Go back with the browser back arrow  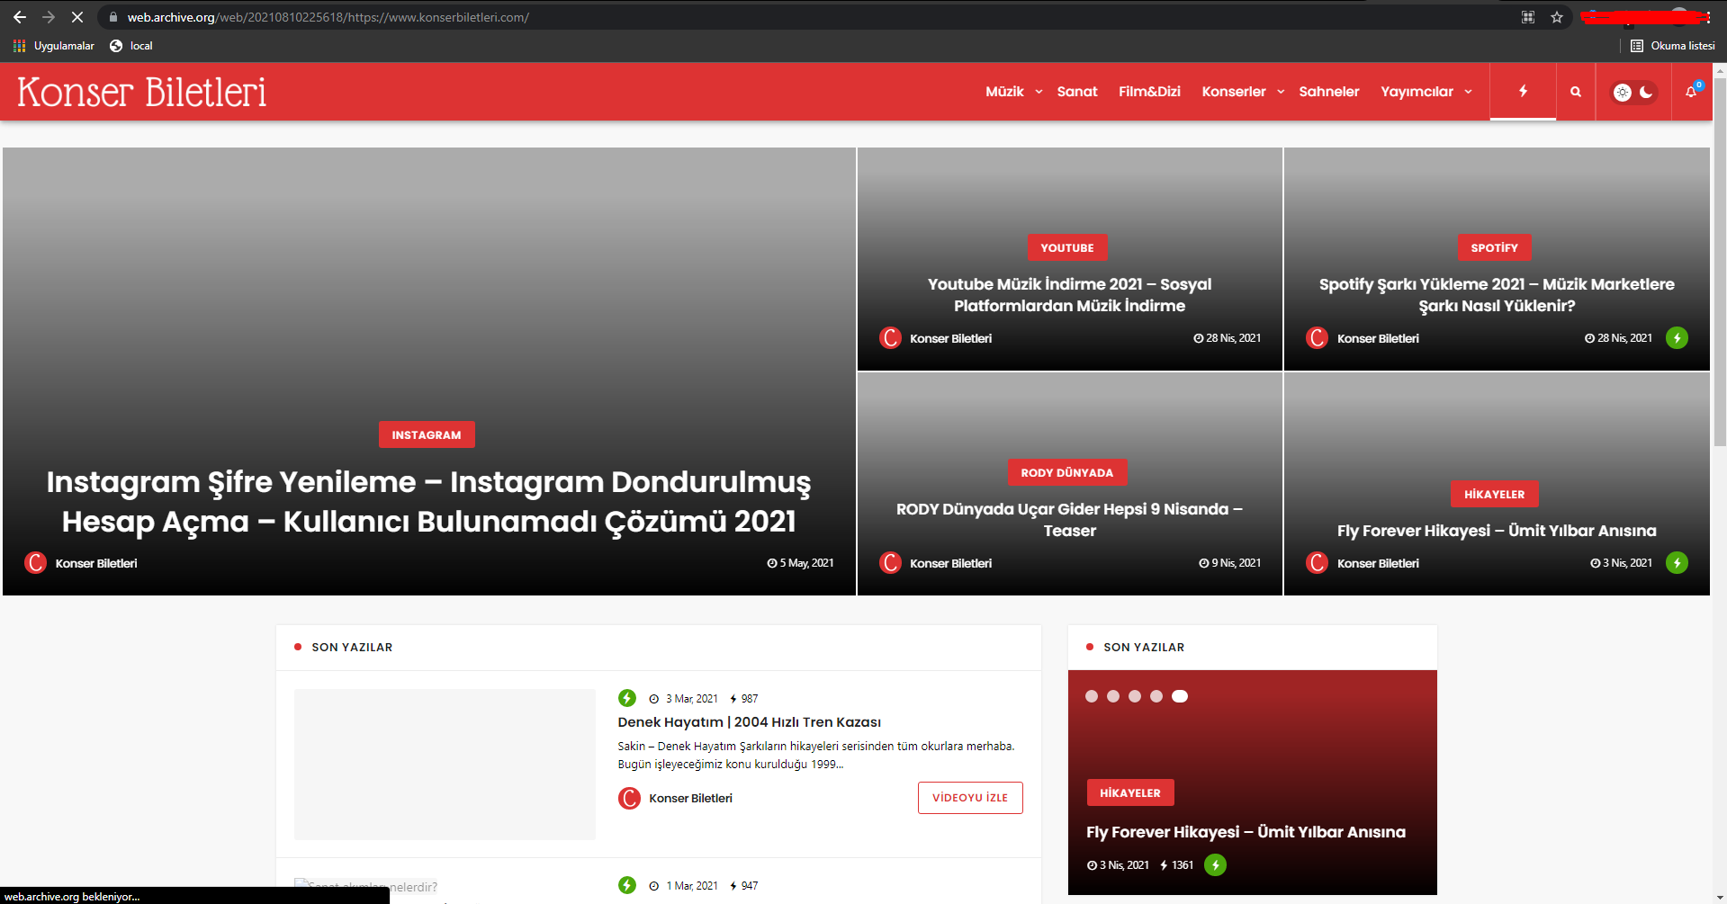[20, 17]
